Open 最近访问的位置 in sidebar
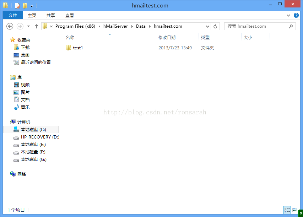The width and height of the screenshot is (303, 217). point(36,63)
